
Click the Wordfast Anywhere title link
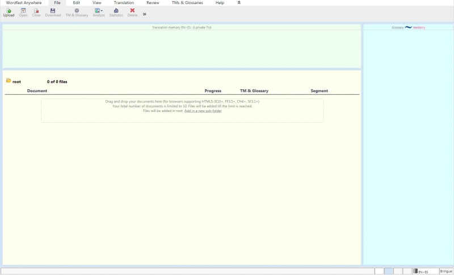[23, 3]
